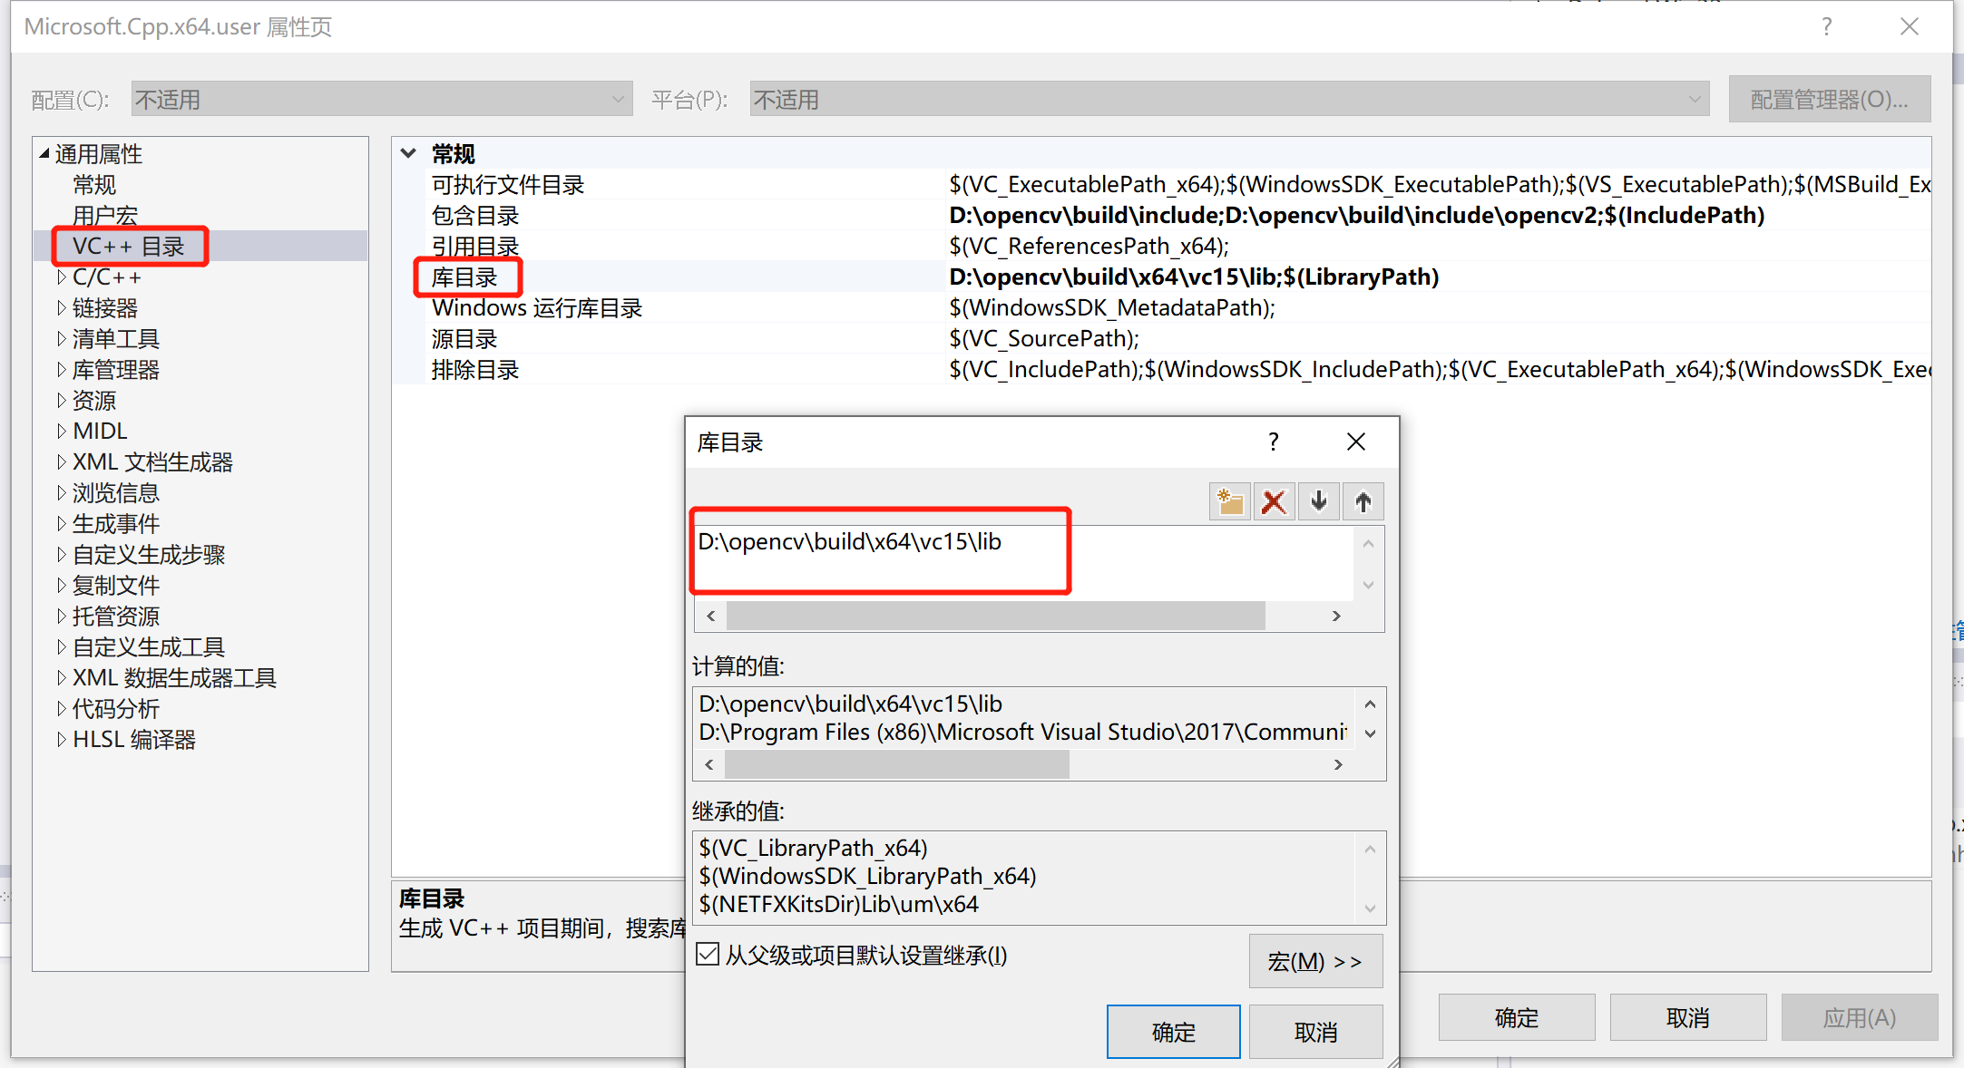
Task: Click the move line up arrow icon
Action: (x=1363, y=501)
